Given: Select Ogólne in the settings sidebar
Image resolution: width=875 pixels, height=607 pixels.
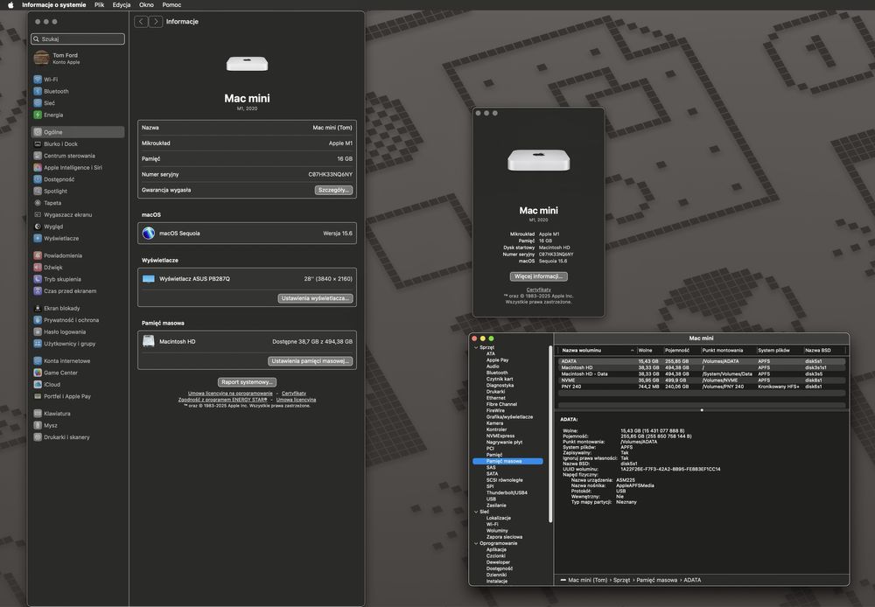Looking at the screenshot, I should tap(78, 132).
